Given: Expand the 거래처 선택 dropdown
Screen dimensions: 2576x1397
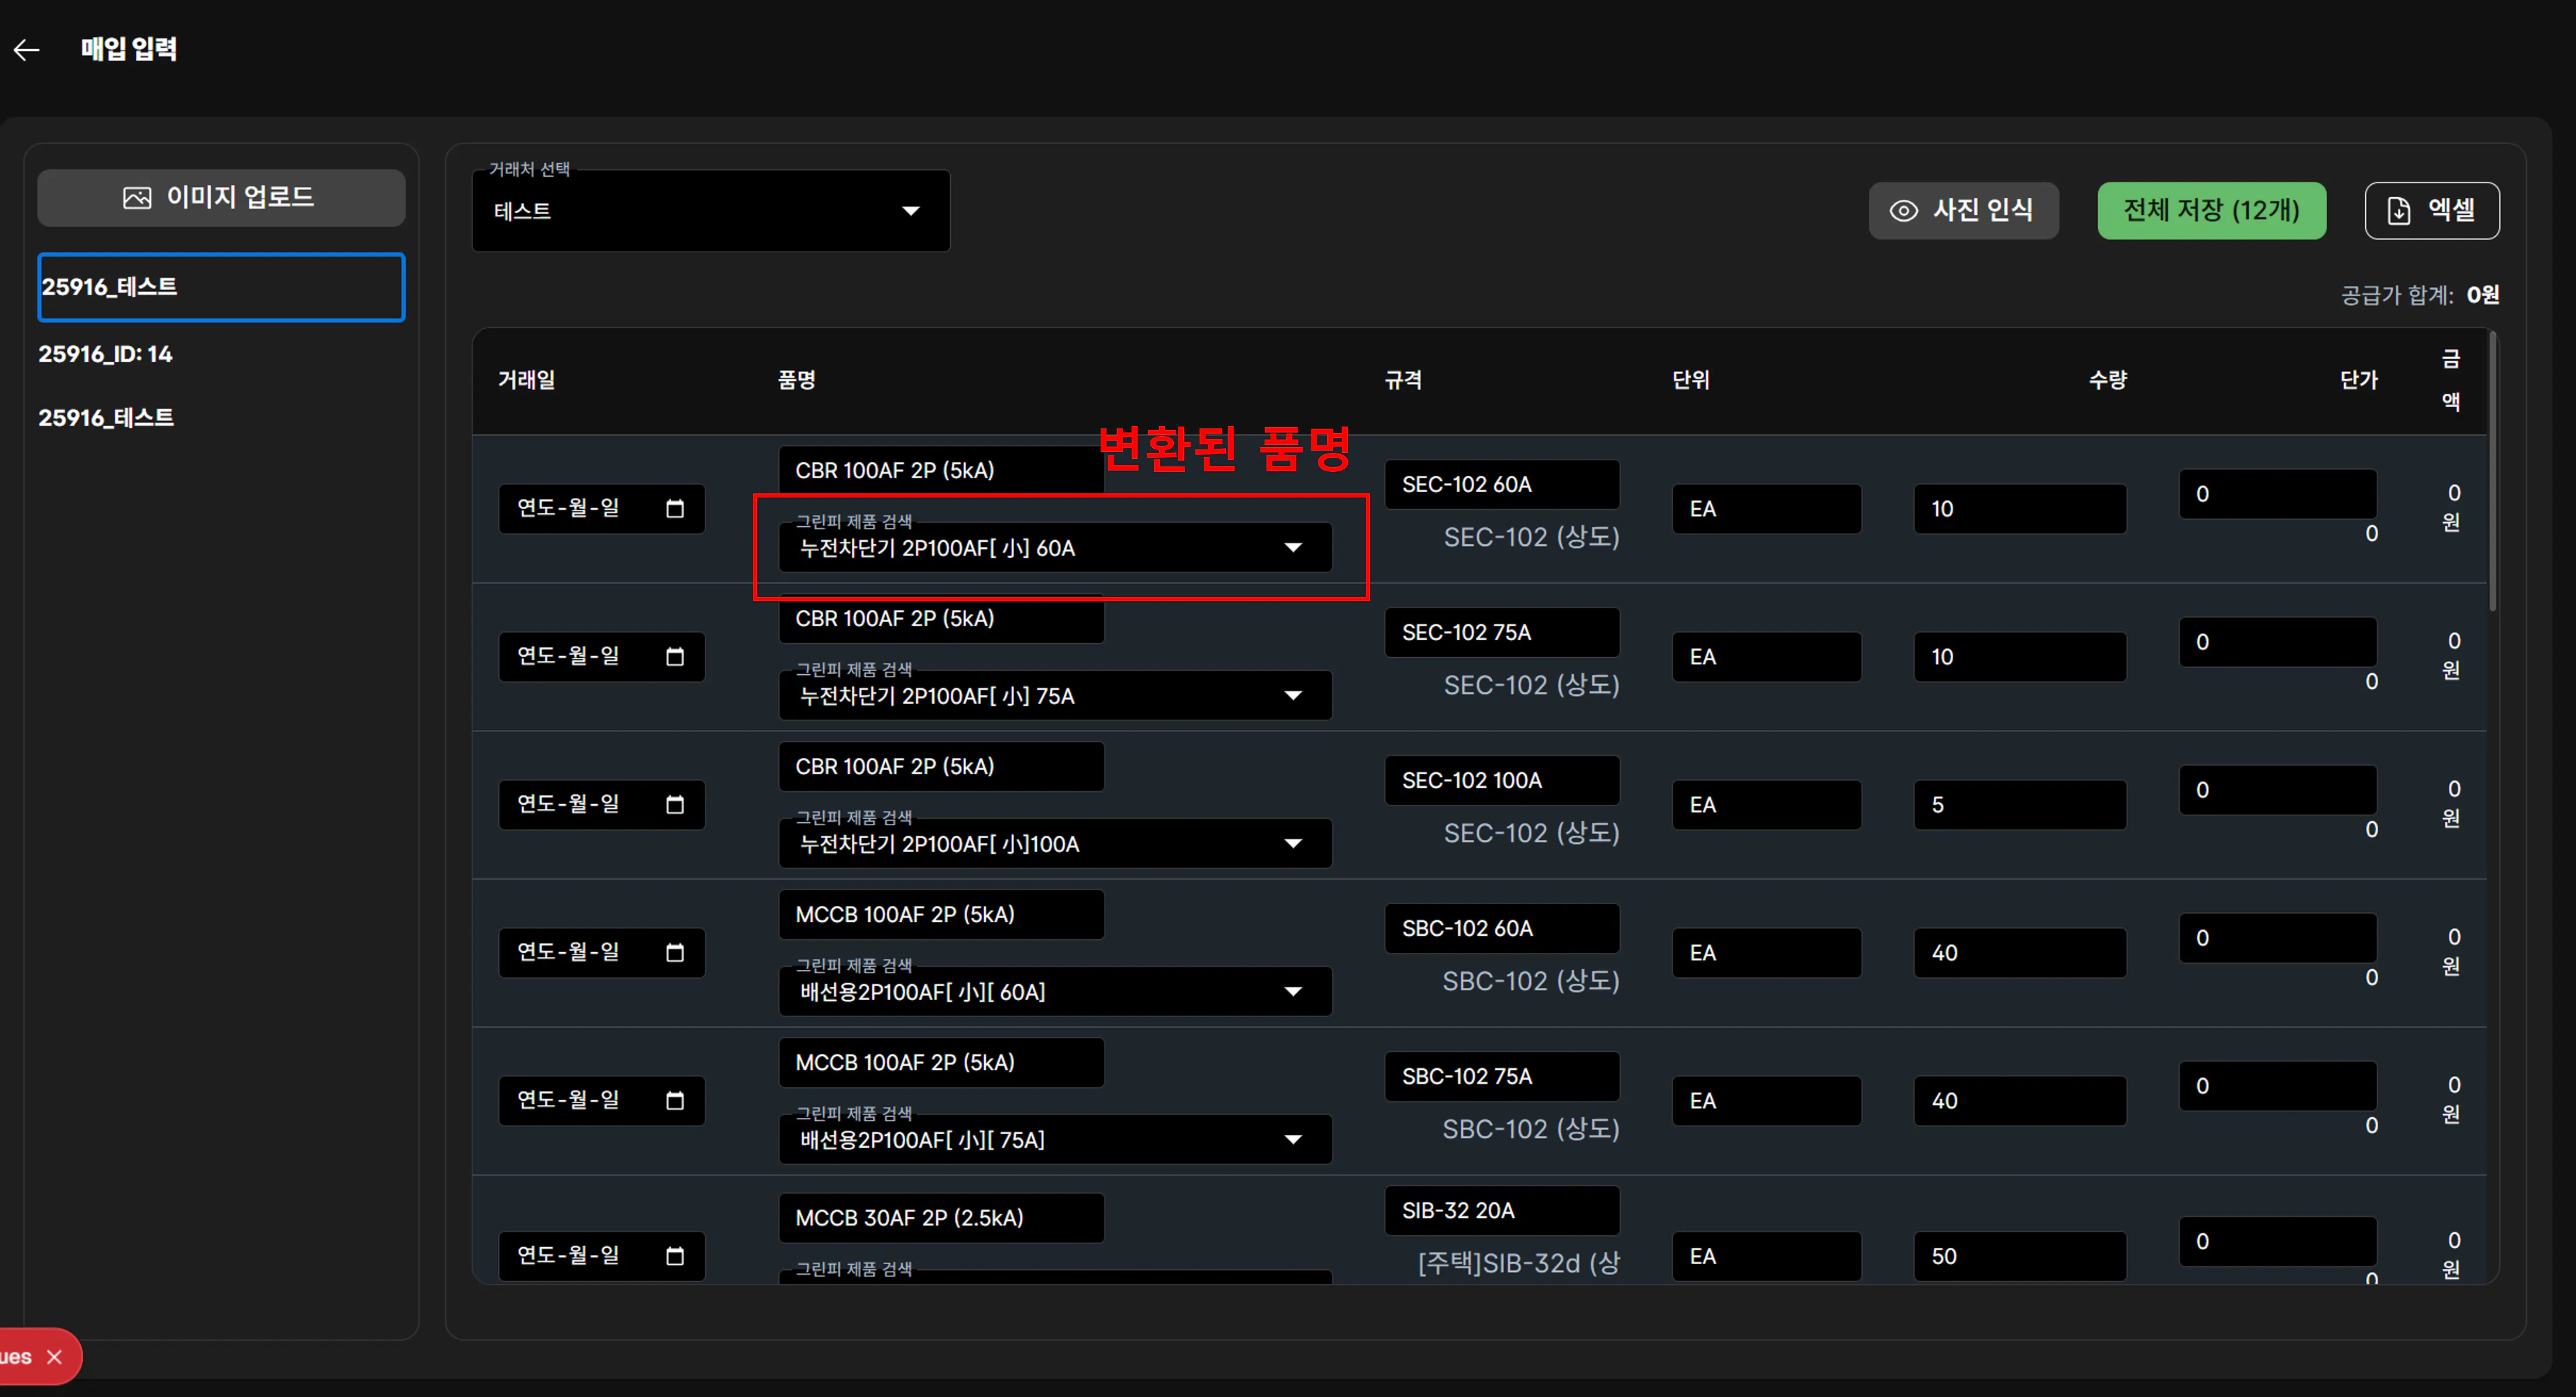Looking at the screenshot, I should [910, 211].
